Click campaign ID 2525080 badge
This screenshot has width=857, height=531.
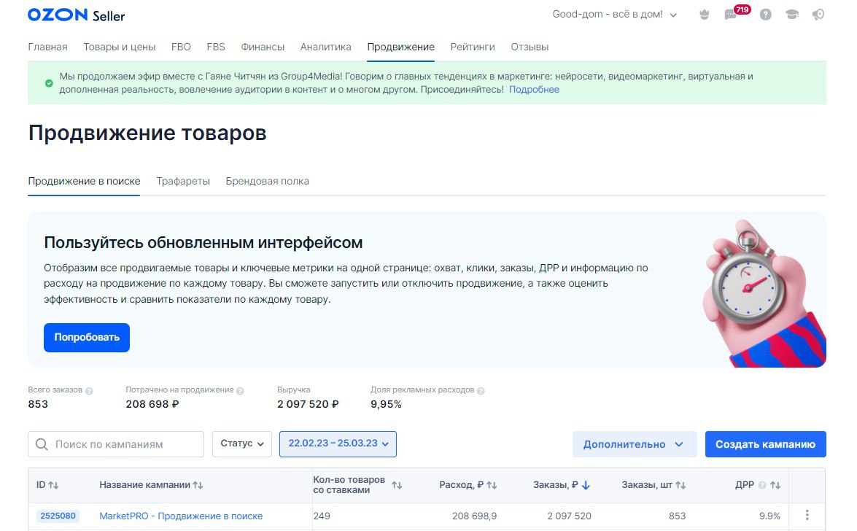58,516
